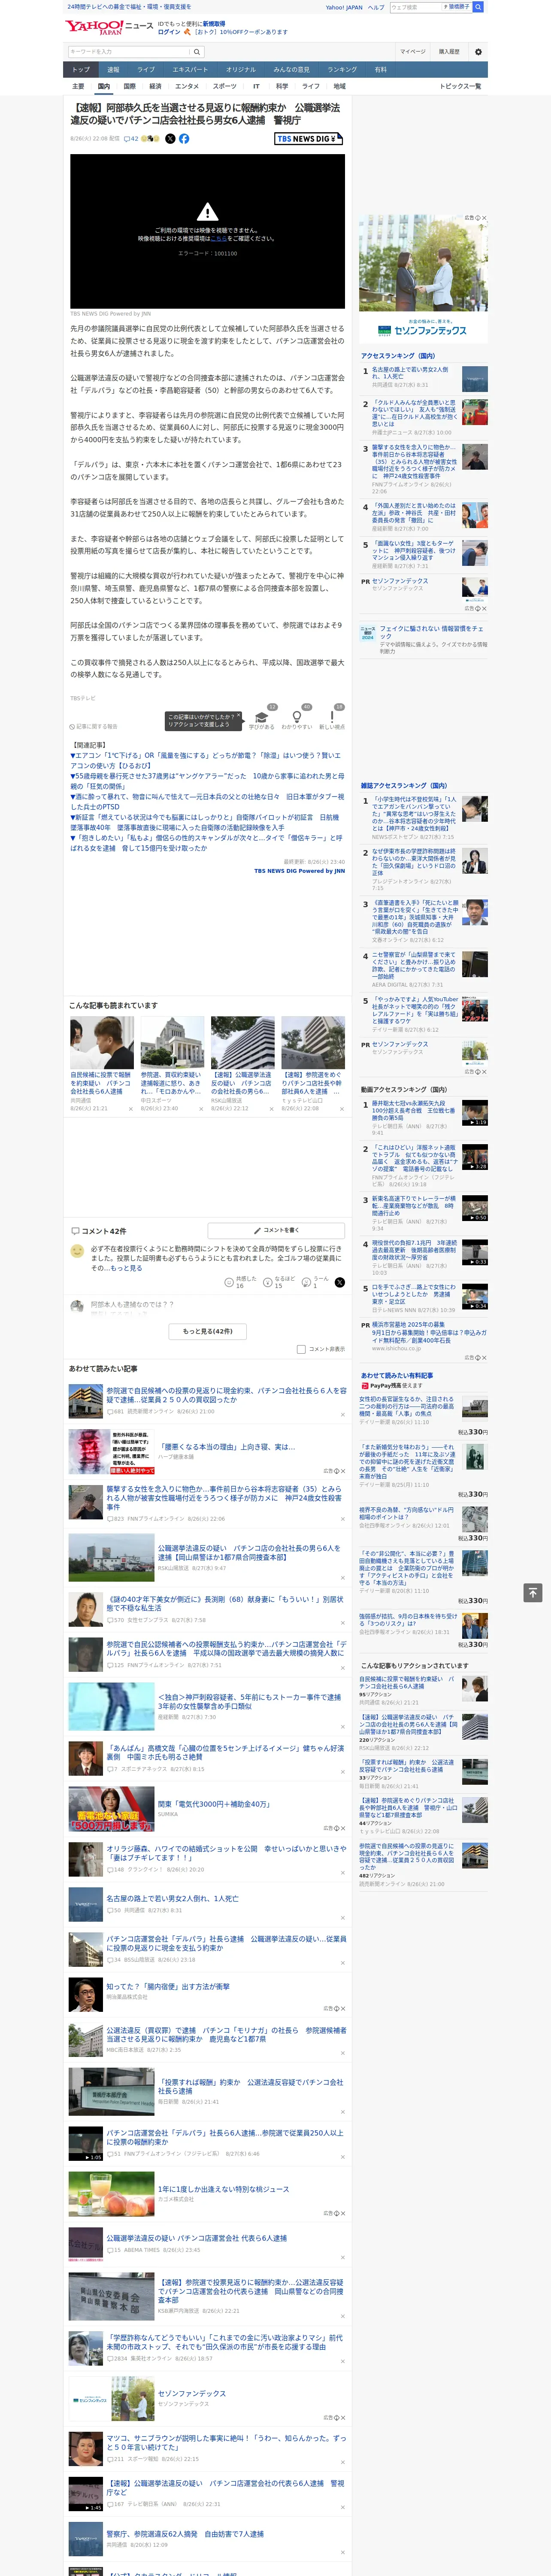Viewport: 551px width, 2576px height.
Task: React with わかりやすい lightbulb icon
Action: tap(297, 718)
